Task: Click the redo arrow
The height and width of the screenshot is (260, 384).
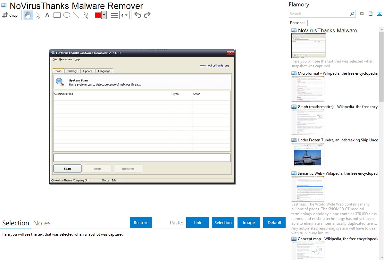Action: tap(147, 15)
